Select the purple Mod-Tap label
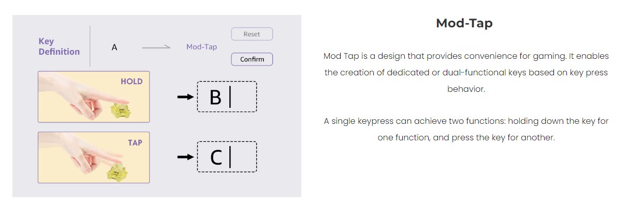This screenshot has height=210, width=628. [201, 47]
